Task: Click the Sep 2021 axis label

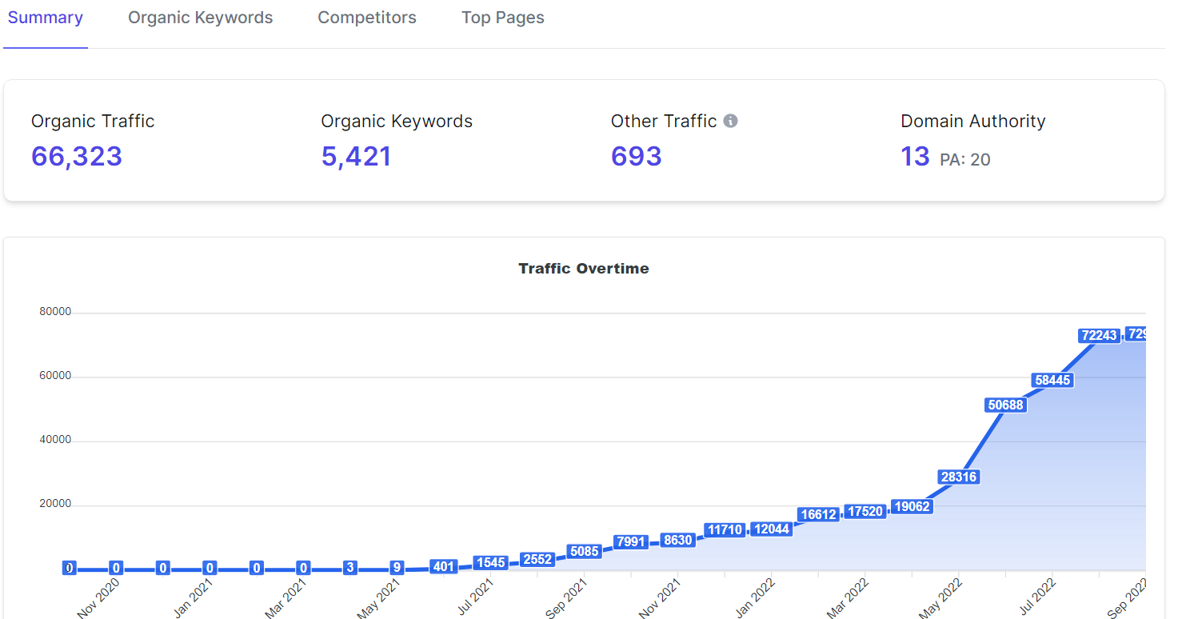Action: point(566,600)
